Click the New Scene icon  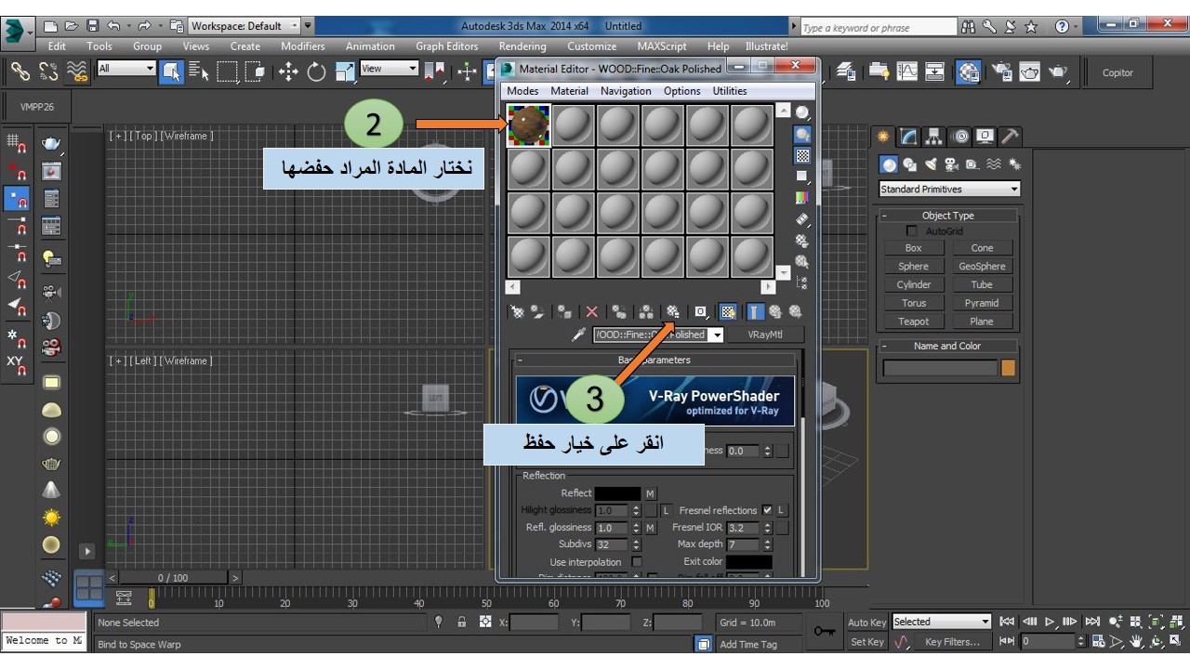[x=51, y=26]
